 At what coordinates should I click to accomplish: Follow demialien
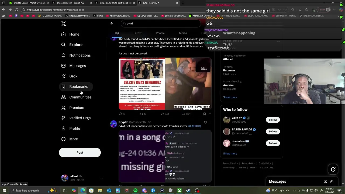273,143
